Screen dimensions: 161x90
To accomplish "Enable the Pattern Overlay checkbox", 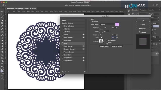I will tap(63, 52).
